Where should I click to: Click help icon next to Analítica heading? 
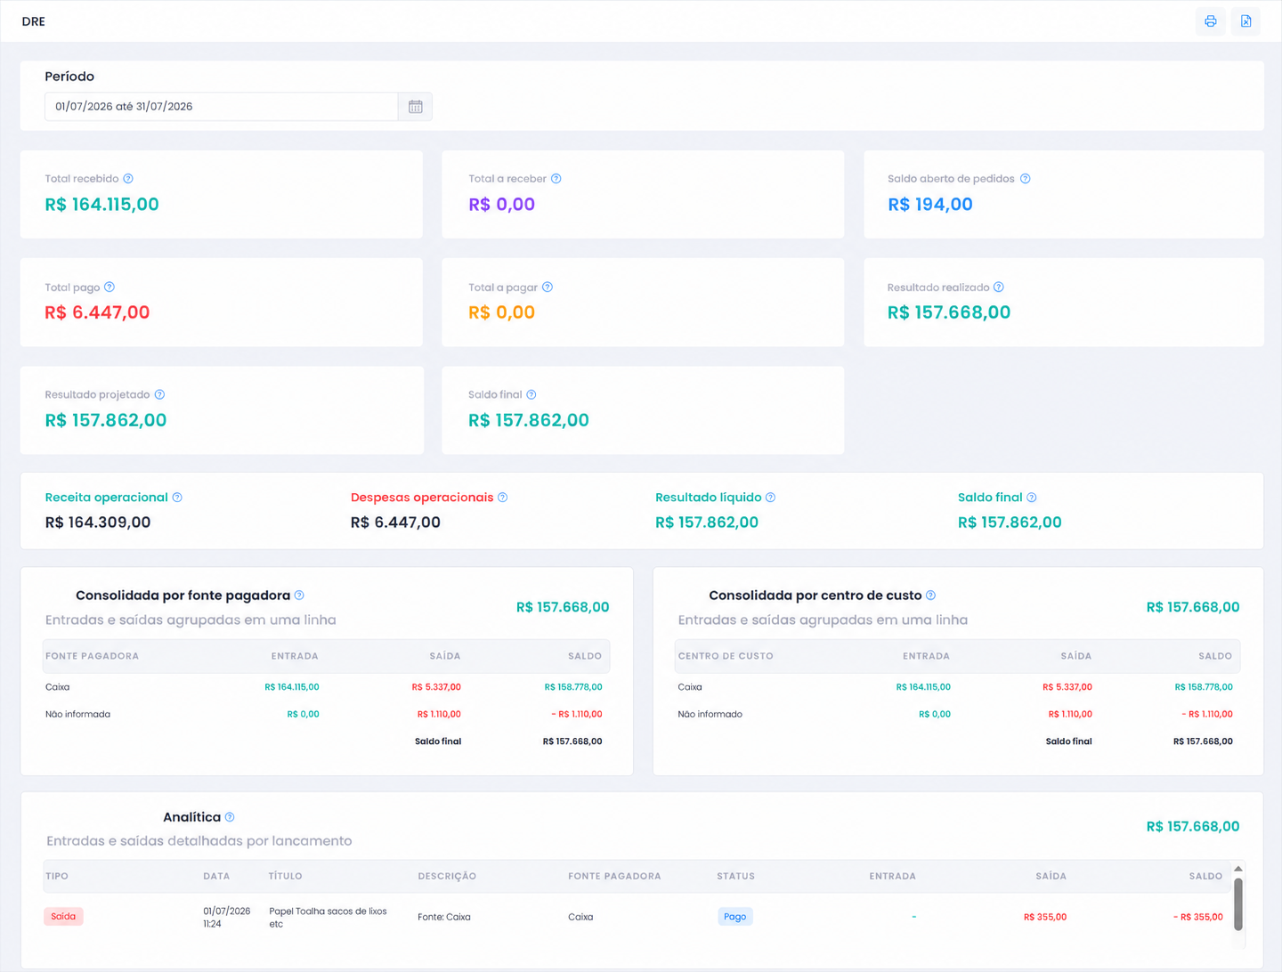230,817
